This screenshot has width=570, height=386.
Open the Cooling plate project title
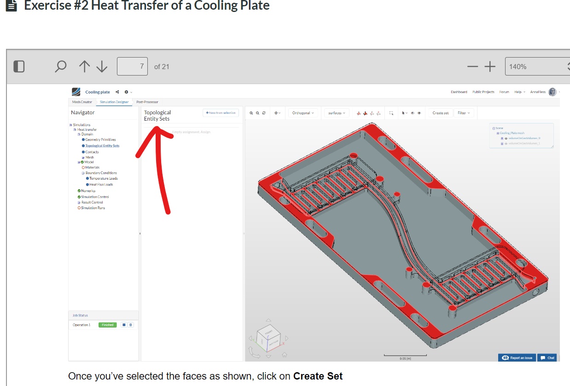click(98, 92)
